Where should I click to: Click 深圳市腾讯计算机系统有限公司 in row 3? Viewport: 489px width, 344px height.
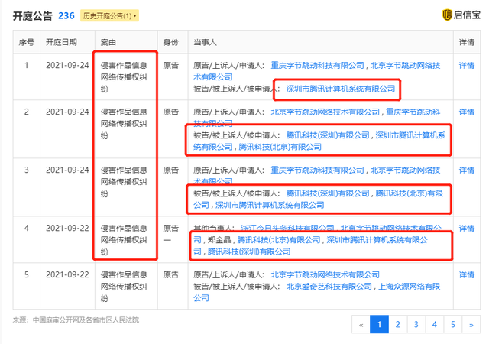pyautogui.click(x=270, y=205)
